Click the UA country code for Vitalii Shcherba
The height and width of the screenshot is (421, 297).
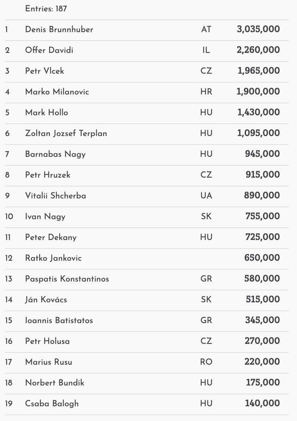point(206,196)
